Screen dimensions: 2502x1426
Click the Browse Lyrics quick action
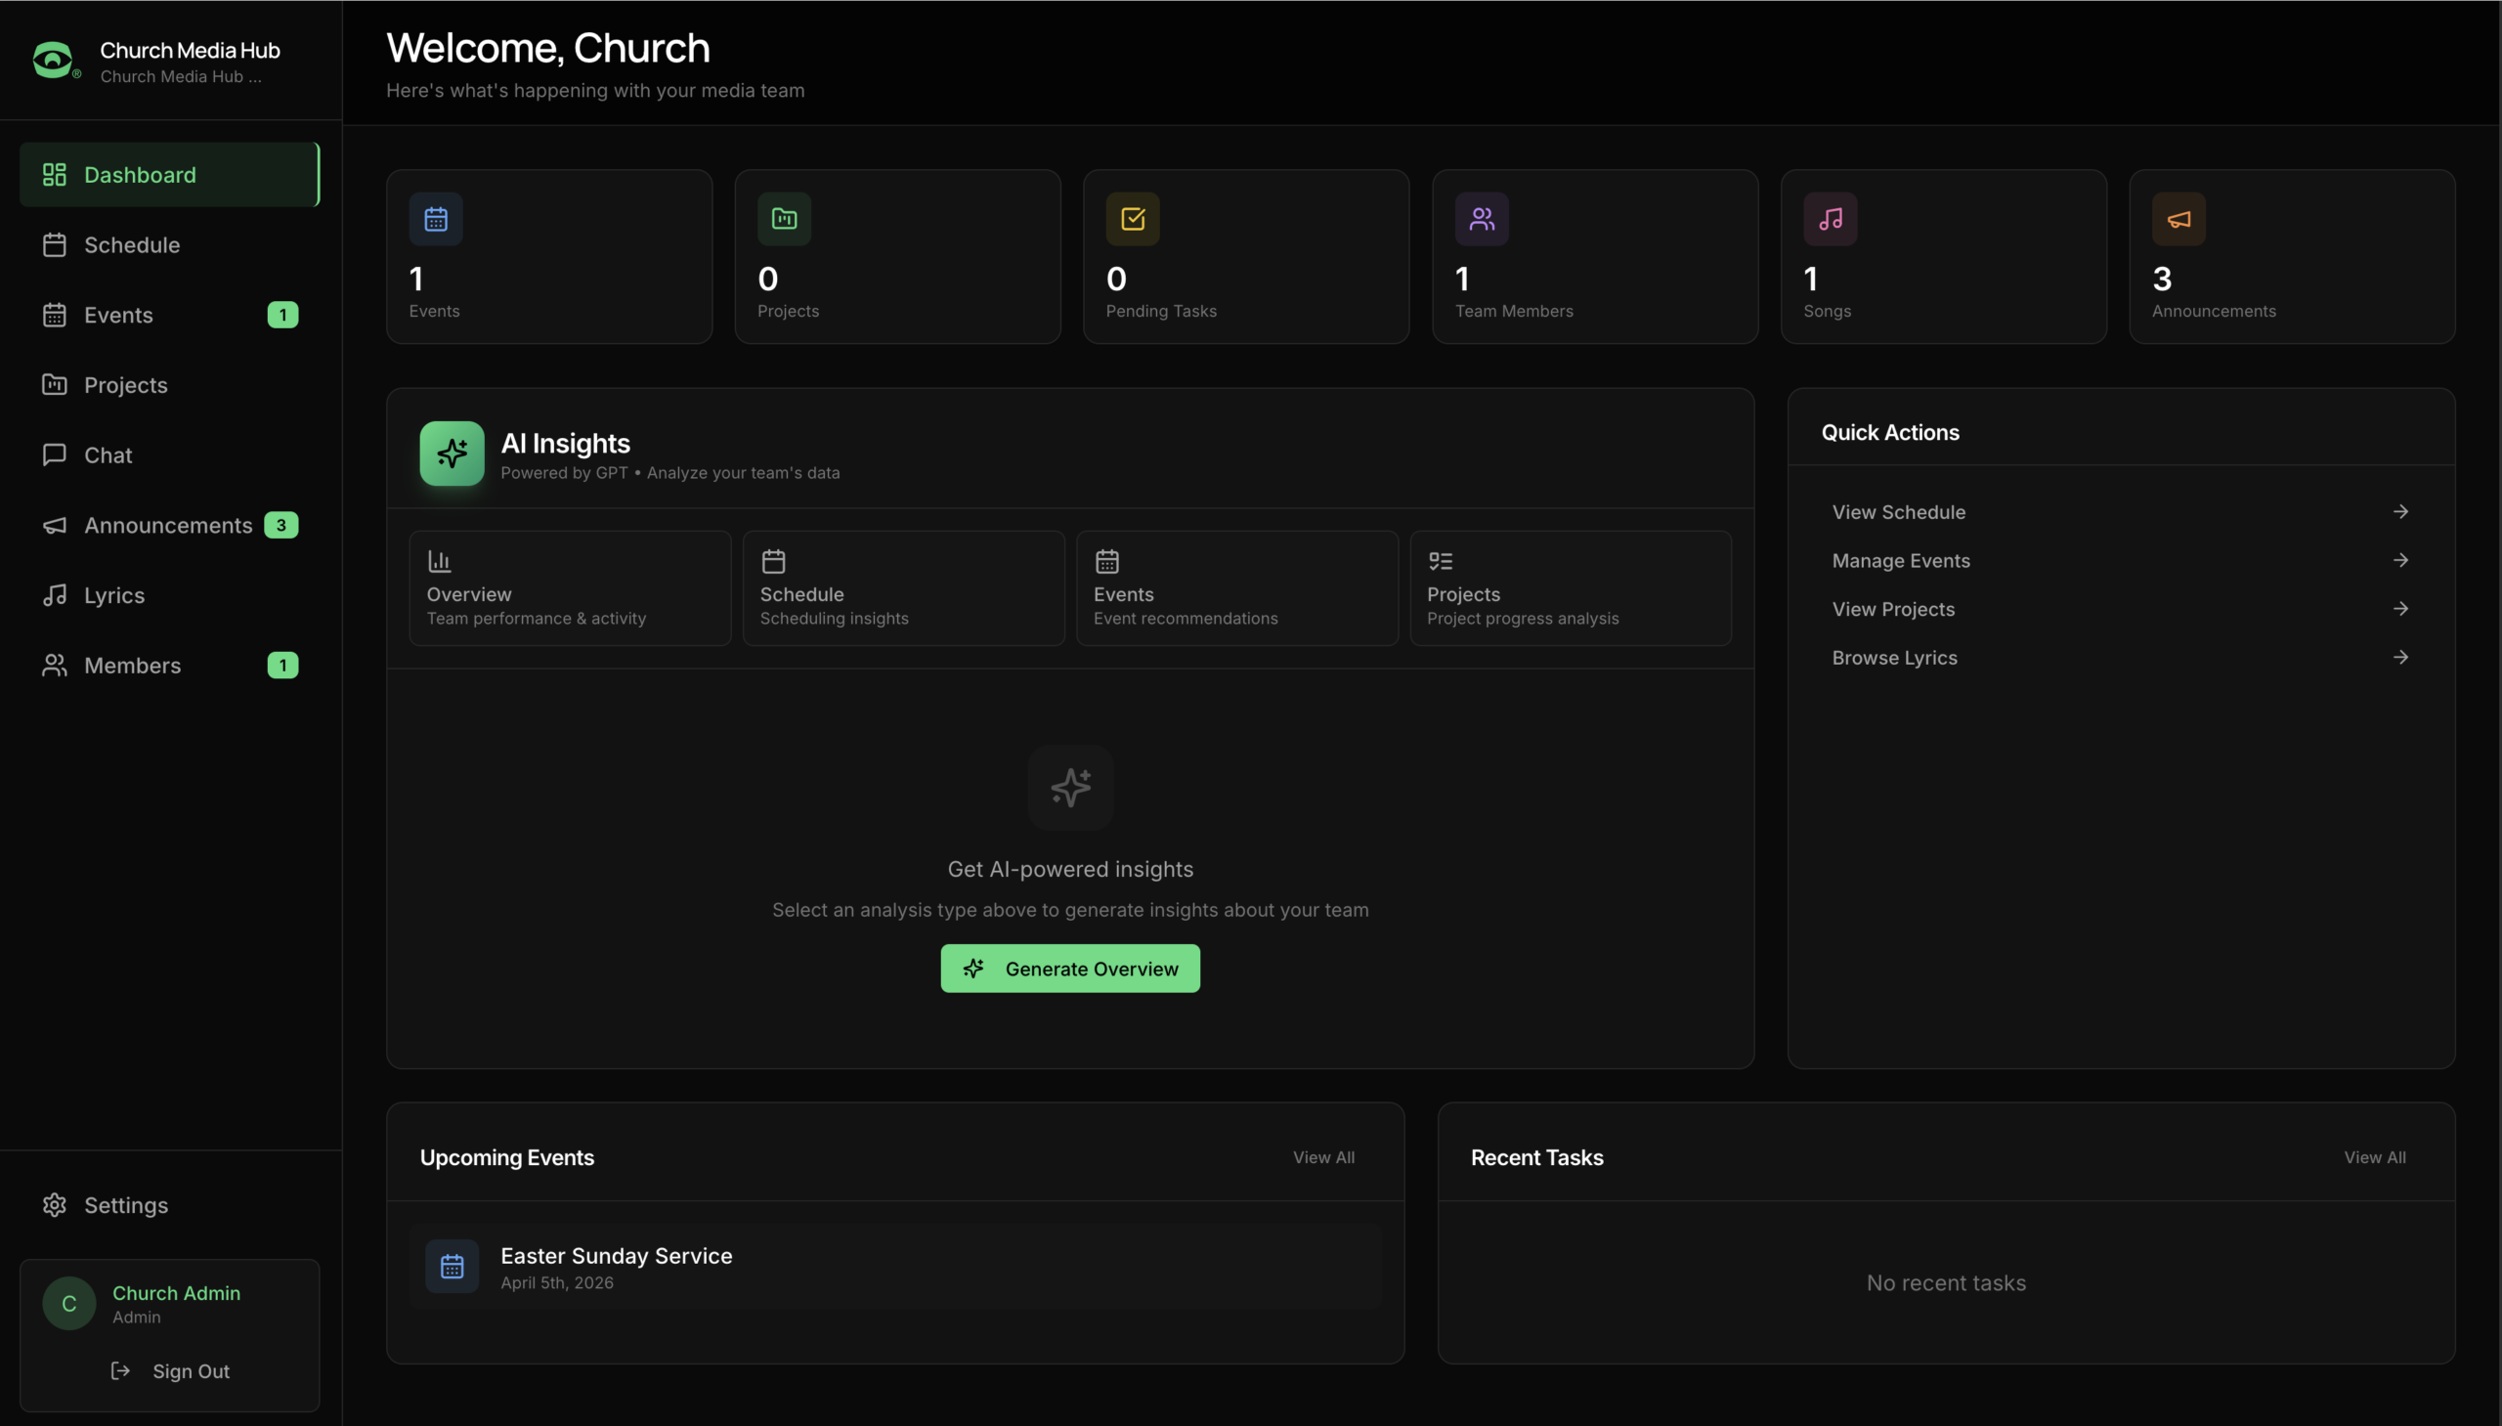2121,657
